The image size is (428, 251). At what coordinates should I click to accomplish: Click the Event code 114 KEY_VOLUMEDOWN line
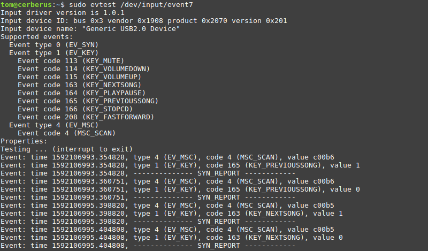(x=83, y=69)
